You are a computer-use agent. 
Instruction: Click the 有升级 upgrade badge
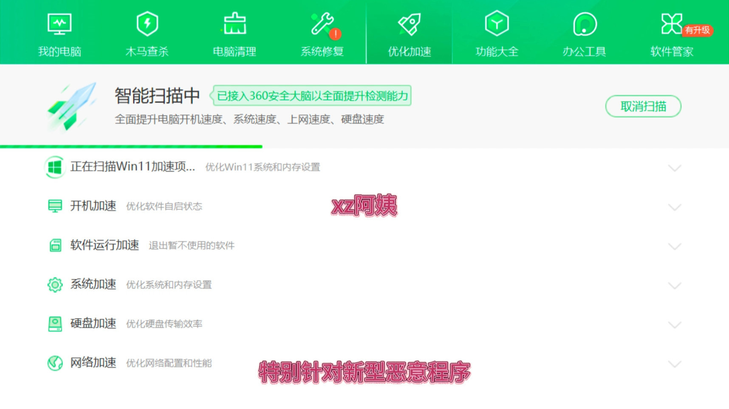(698, 31)
